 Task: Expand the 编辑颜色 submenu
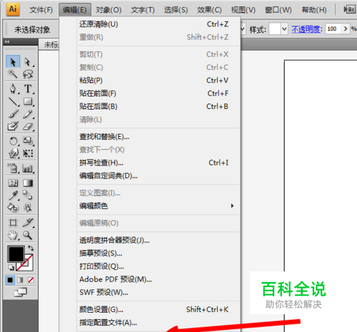pyautogui.click(x=232, y=206)
